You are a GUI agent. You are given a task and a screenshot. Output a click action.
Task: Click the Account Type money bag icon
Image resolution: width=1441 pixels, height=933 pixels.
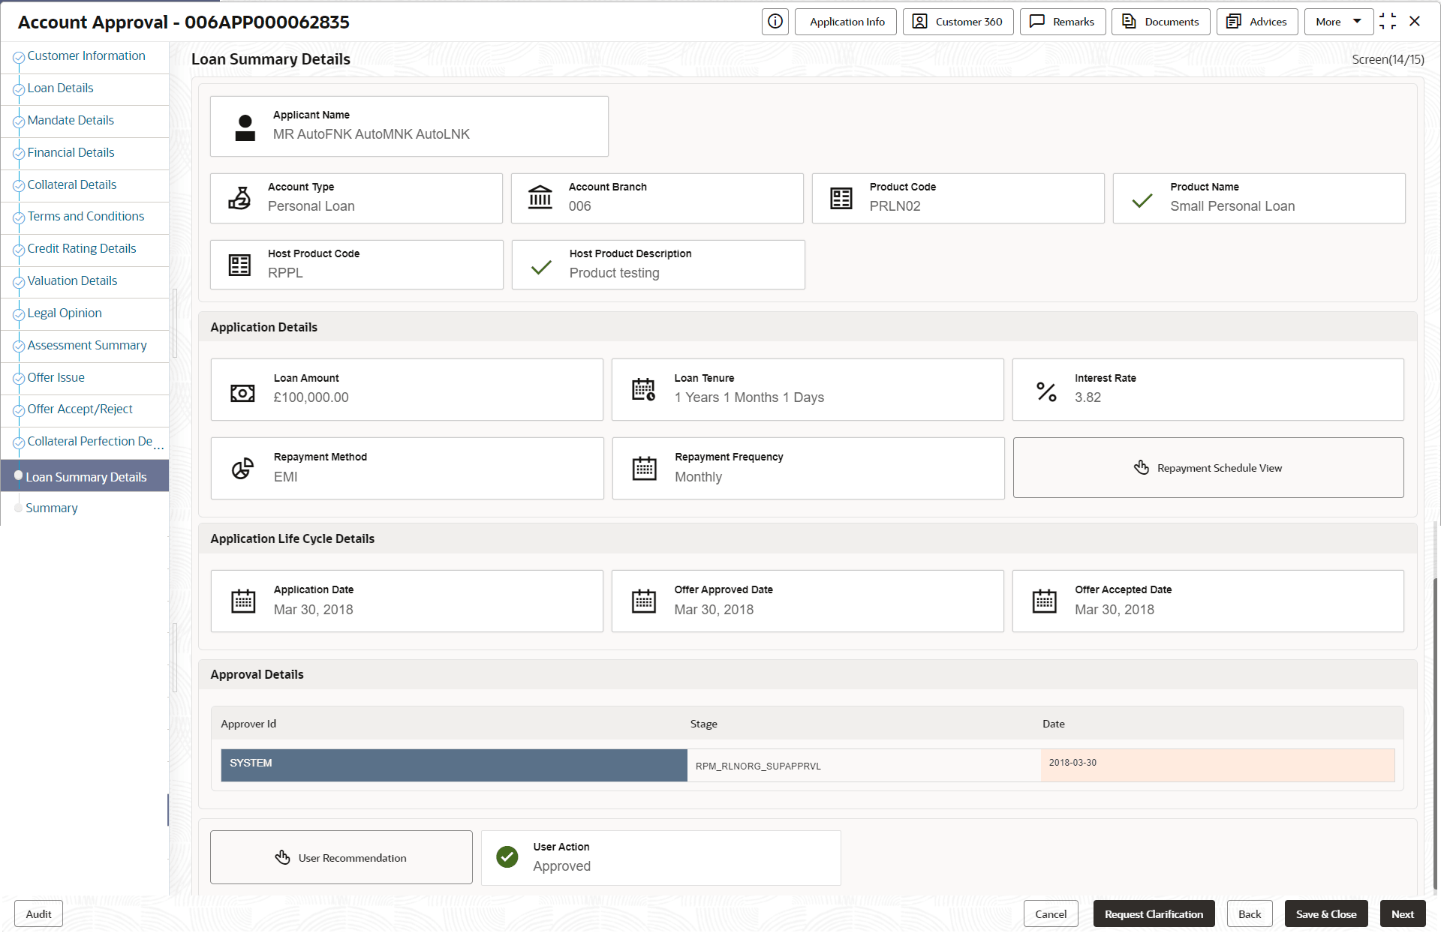tap(239, 198)
